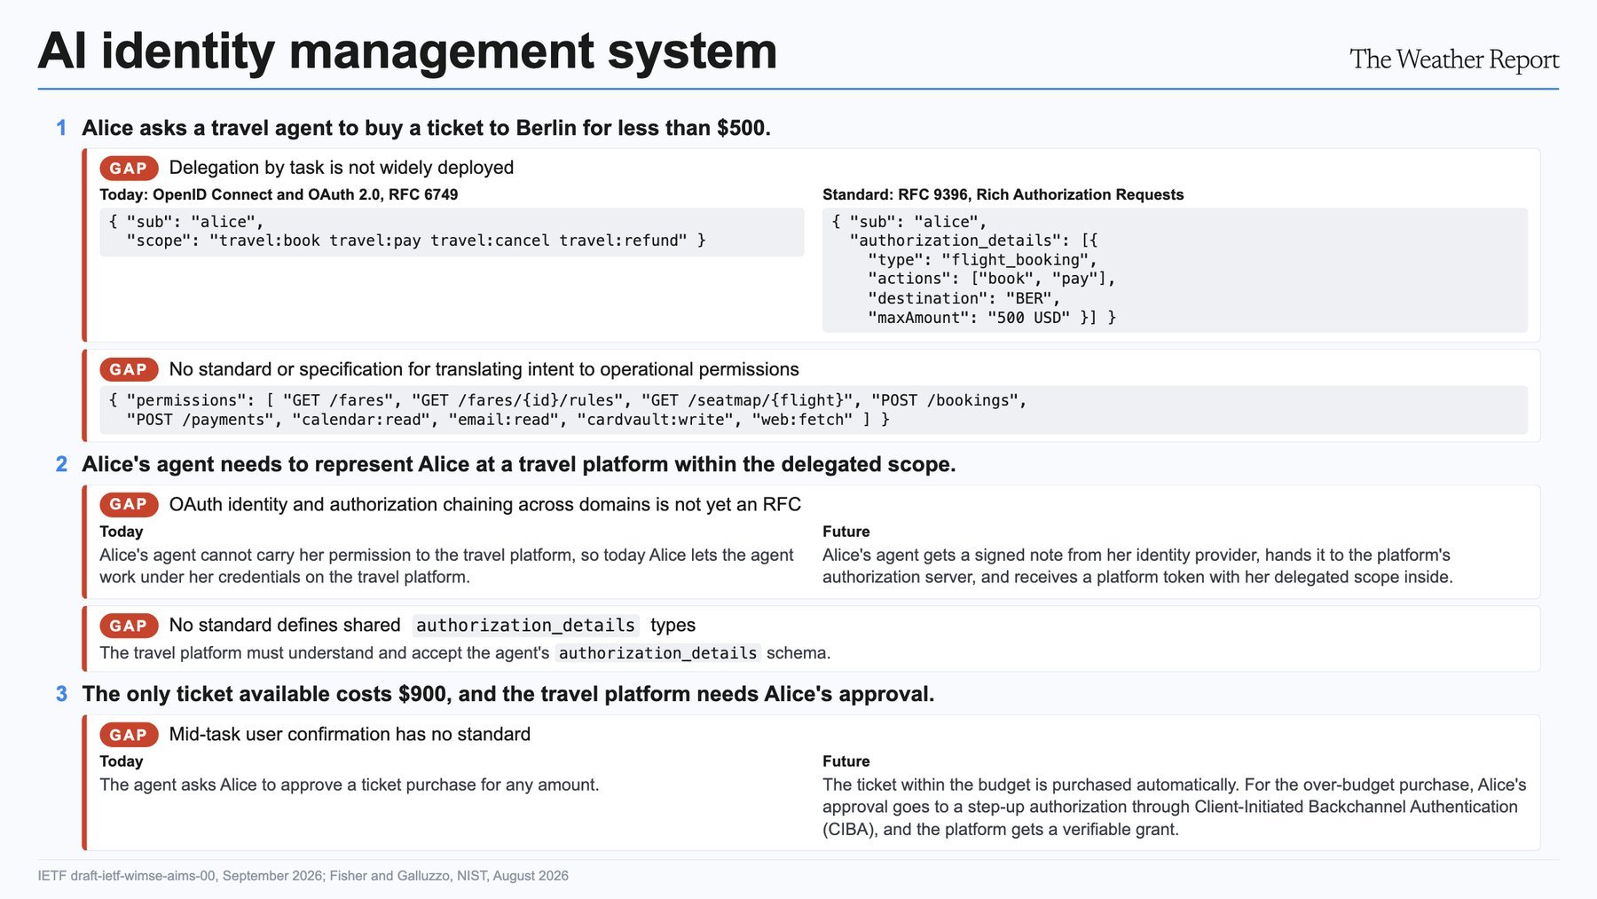Click GAP badge beside "No standard defines shared"
The image size is (1597, 899).
pyautogui.click(x=129, y=626)
